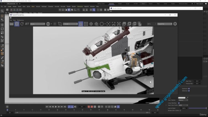The height and width of the screenshot is (117, 208).
Task: Click the UHD bracket icon
Action: point(113,24)
